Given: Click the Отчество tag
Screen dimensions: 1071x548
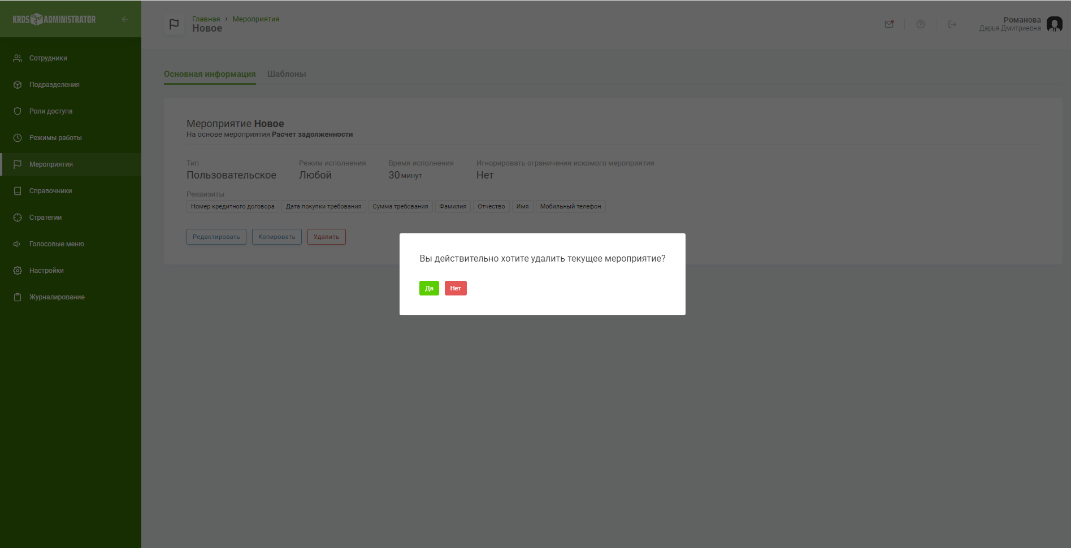Looking at the screenshot, I should tap(492, 207).
